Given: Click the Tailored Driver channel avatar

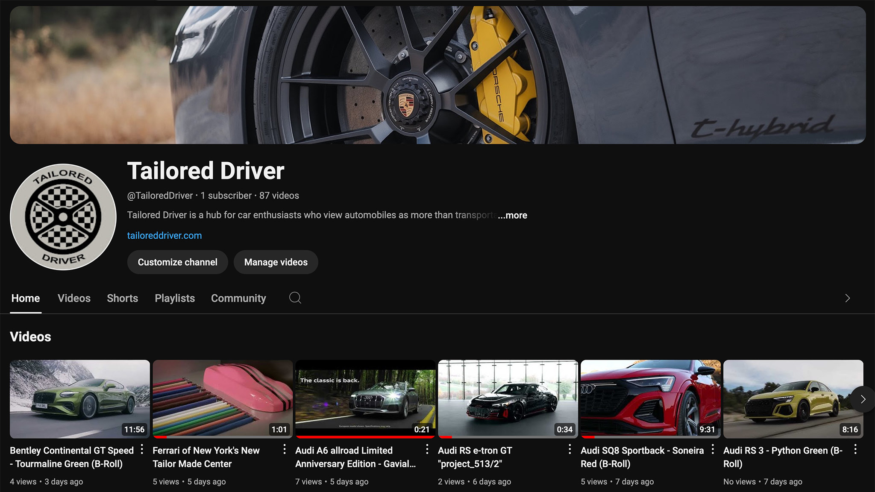Looking at the screenshot, I should click(63, 217).
